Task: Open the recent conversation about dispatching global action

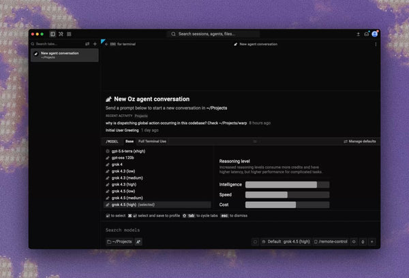Action: click(188, 123)
